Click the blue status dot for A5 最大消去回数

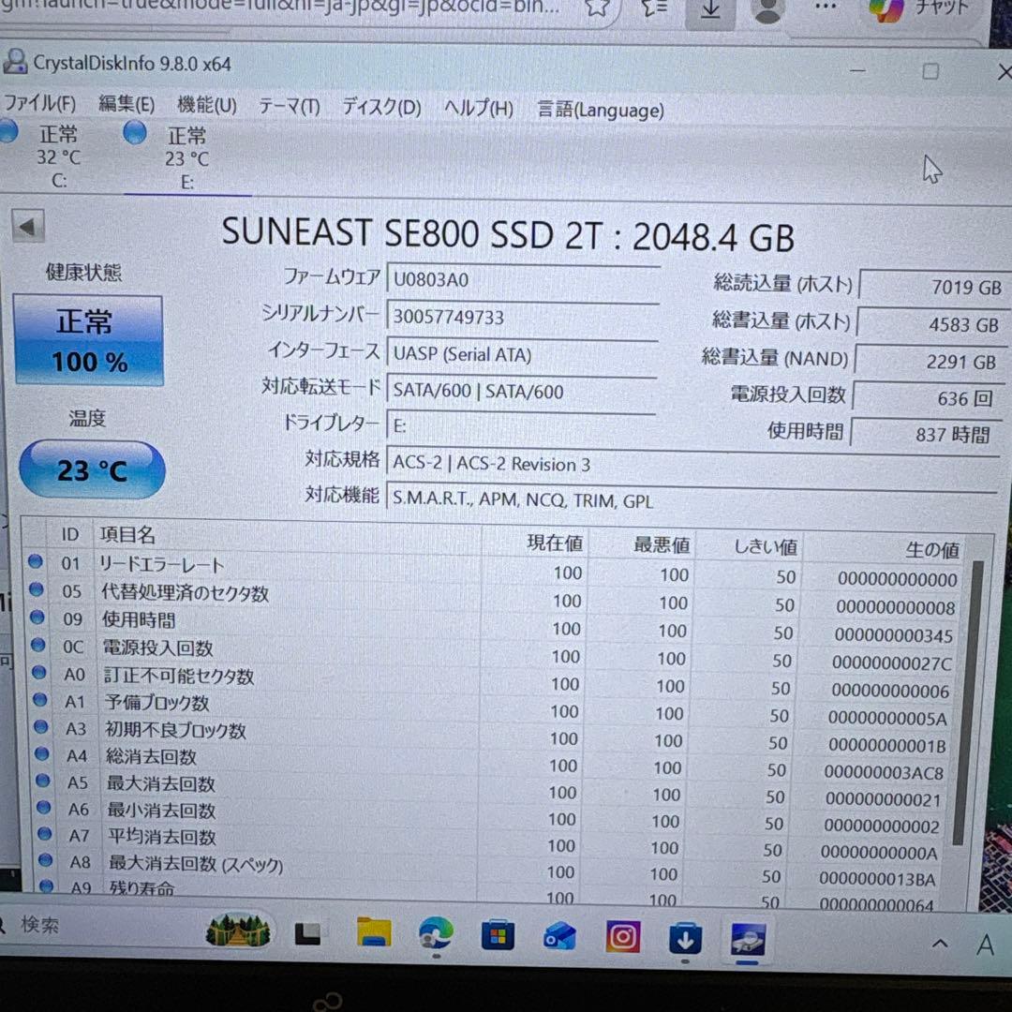point(43,781)
